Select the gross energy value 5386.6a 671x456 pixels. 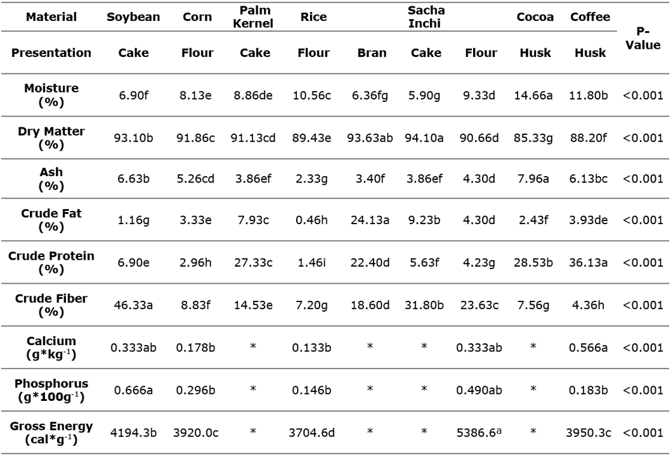coord(476,433)
